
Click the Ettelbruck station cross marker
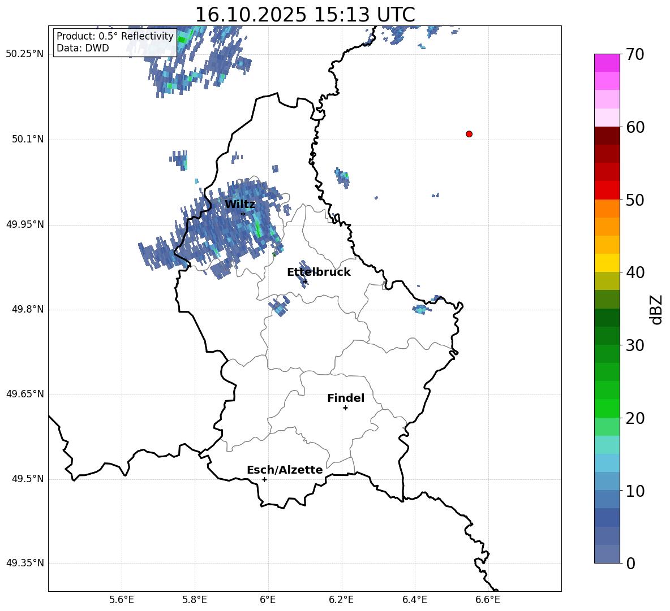(305, 281)
